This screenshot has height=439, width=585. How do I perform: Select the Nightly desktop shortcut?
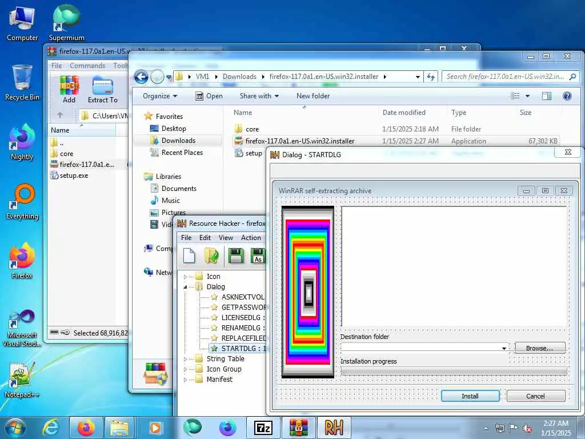(x=22, y=142)
